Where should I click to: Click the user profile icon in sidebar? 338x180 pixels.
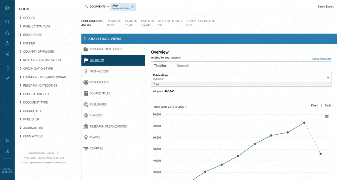point(7,141)
